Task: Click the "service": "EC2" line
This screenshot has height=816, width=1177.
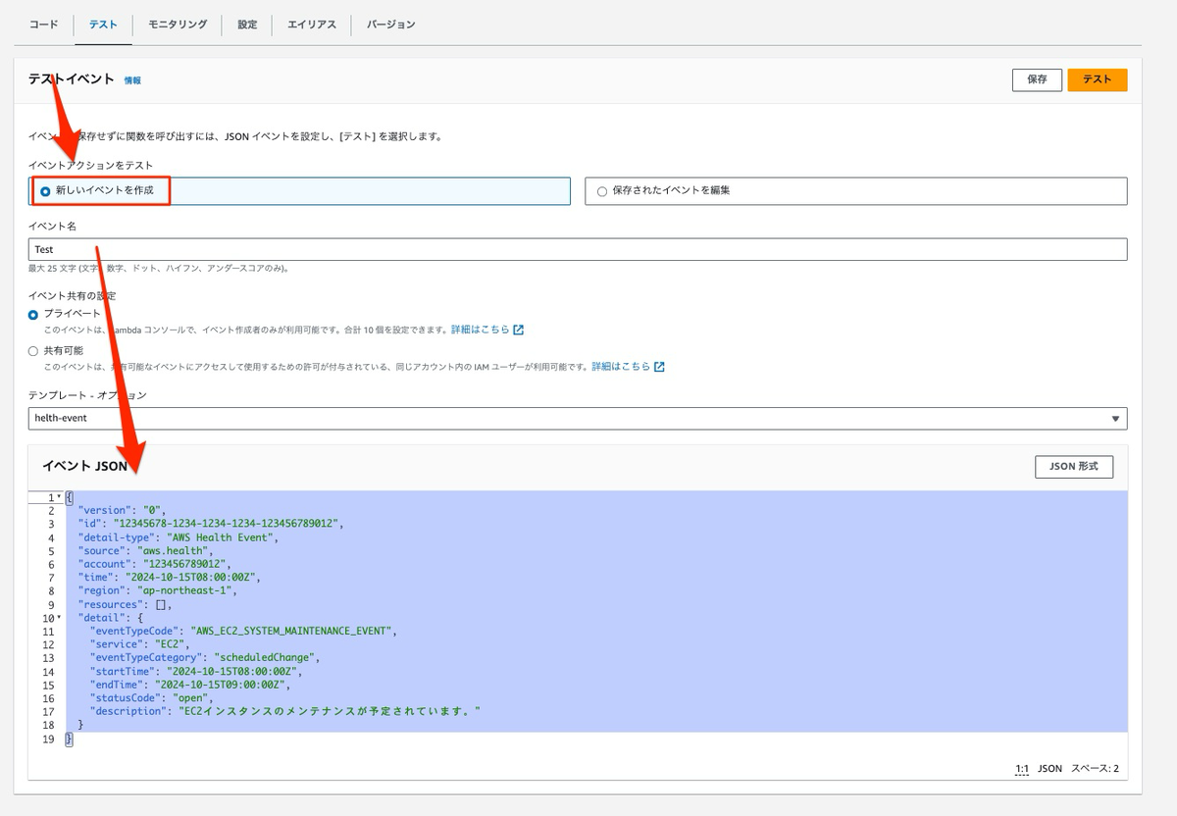Action: 141,643
